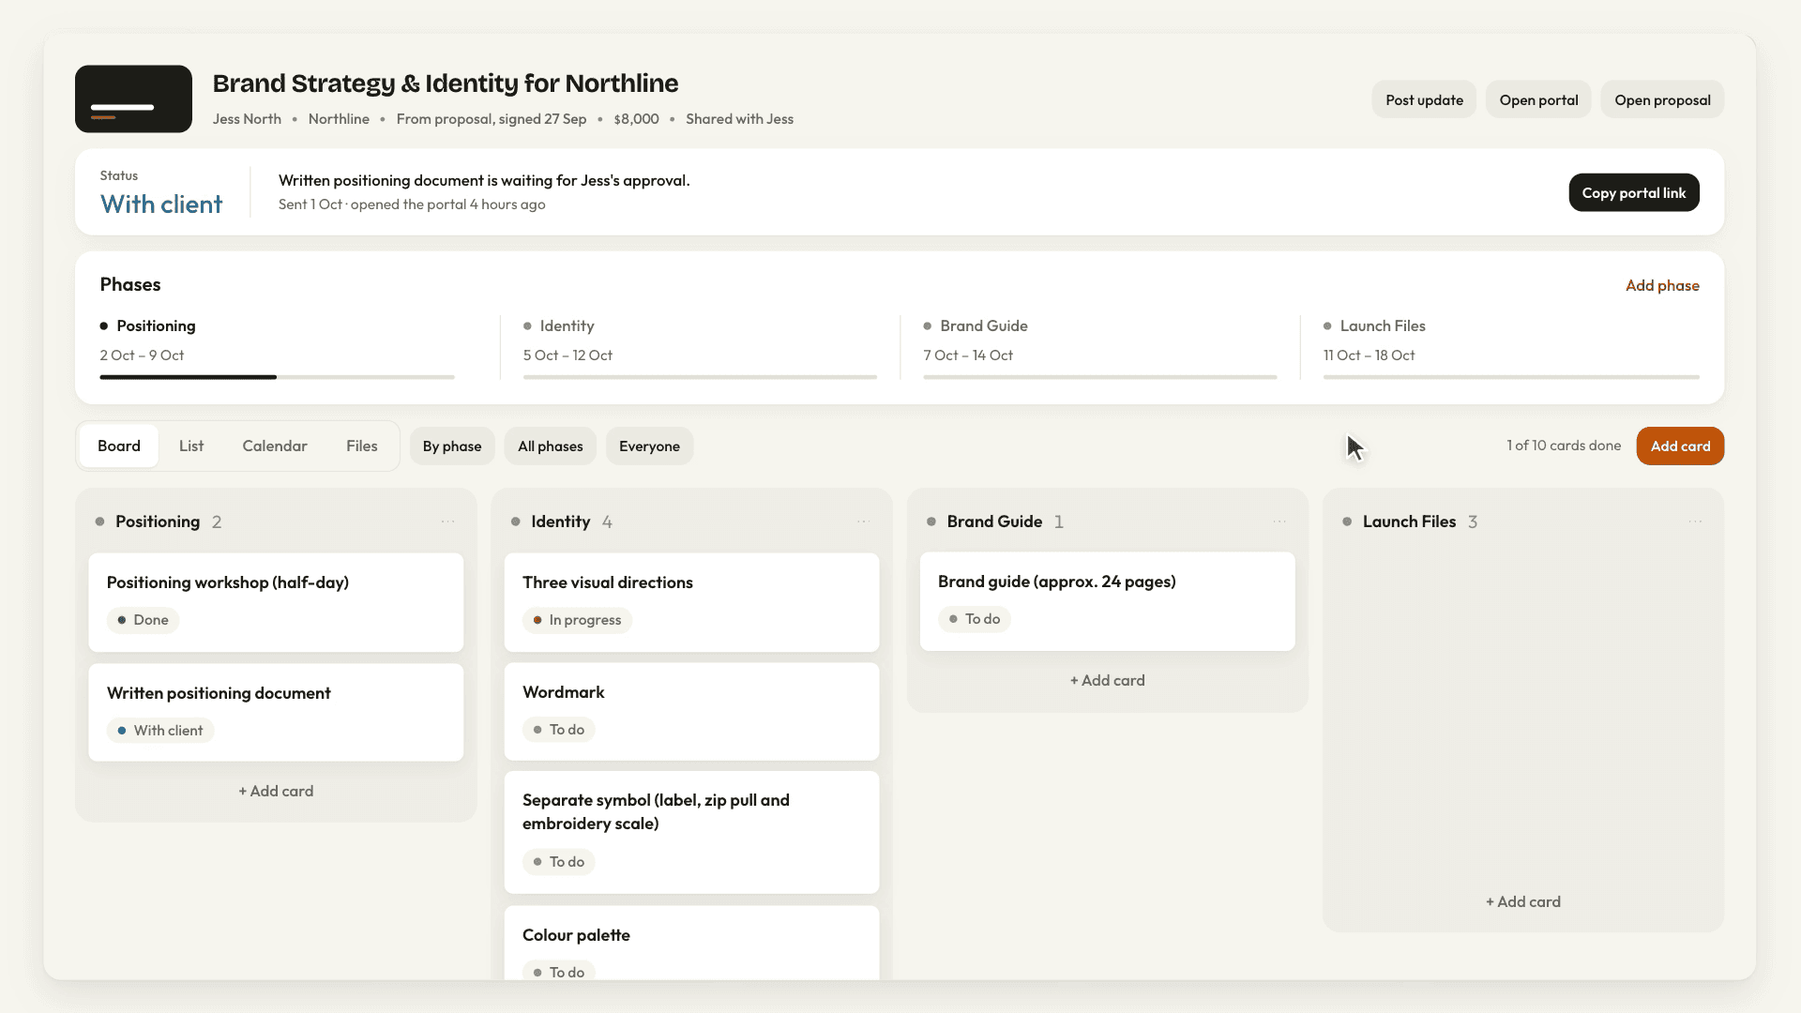Open the Positioning workshop (half-day) card

click(276, 602)
